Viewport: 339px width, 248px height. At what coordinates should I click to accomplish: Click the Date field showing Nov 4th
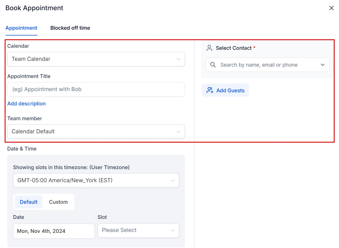click(54, 231)
